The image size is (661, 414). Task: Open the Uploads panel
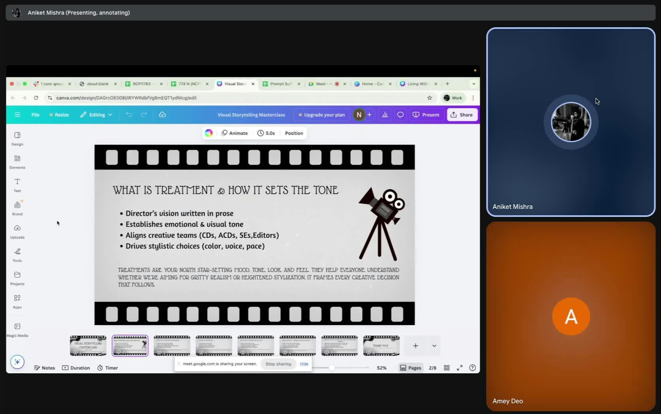tap(17, 231)
